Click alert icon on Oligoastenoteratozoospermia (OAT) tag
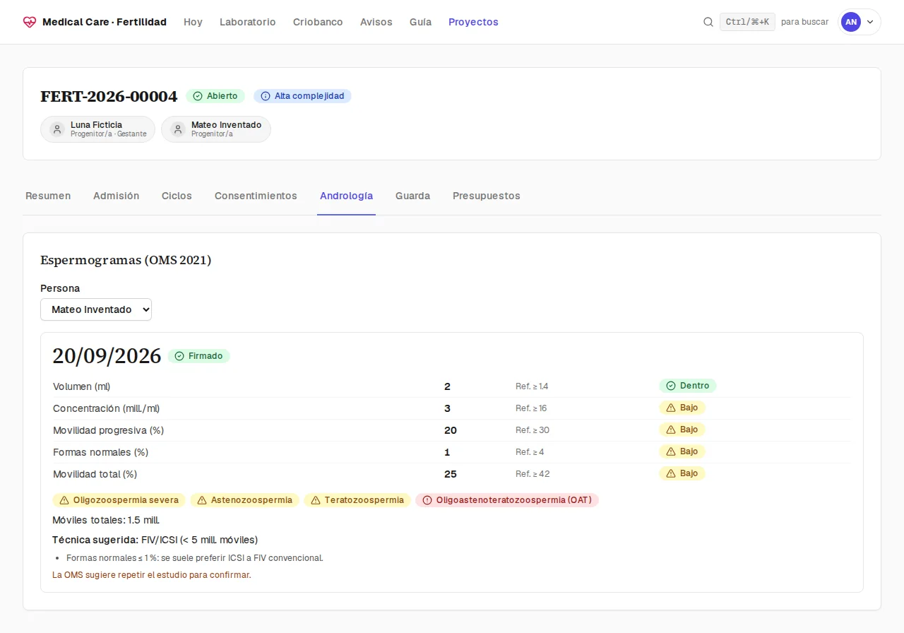Viewport: 904px width, 633px height. pos(427,500)
